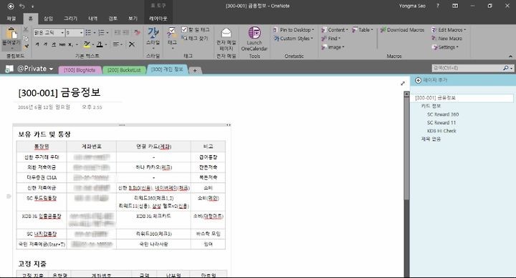Screen dimensions: 516x278
Task: Open the font size dropdown
Action: (81, 33)
